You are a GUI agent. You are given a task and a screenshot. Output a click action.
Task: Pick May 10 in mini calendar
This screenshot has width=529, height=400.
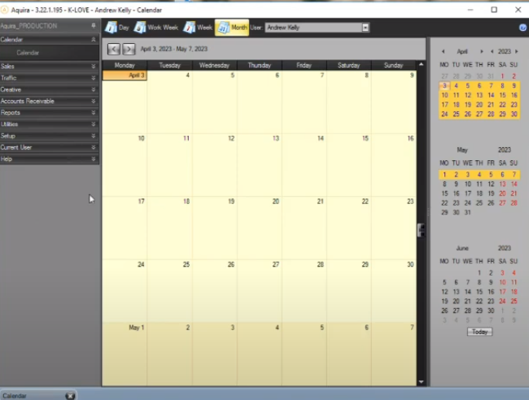click(468, 185)
